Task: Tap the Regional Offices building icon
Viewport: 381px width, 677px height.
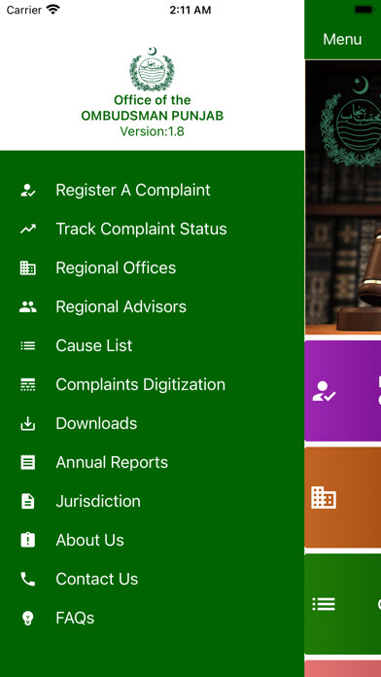Action: (28, 268)
